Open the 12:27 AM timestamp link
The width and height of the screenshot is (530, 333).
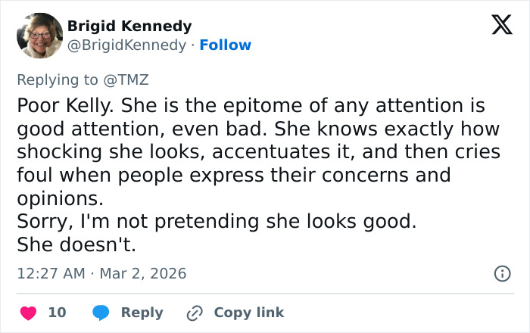coord(50,273)
